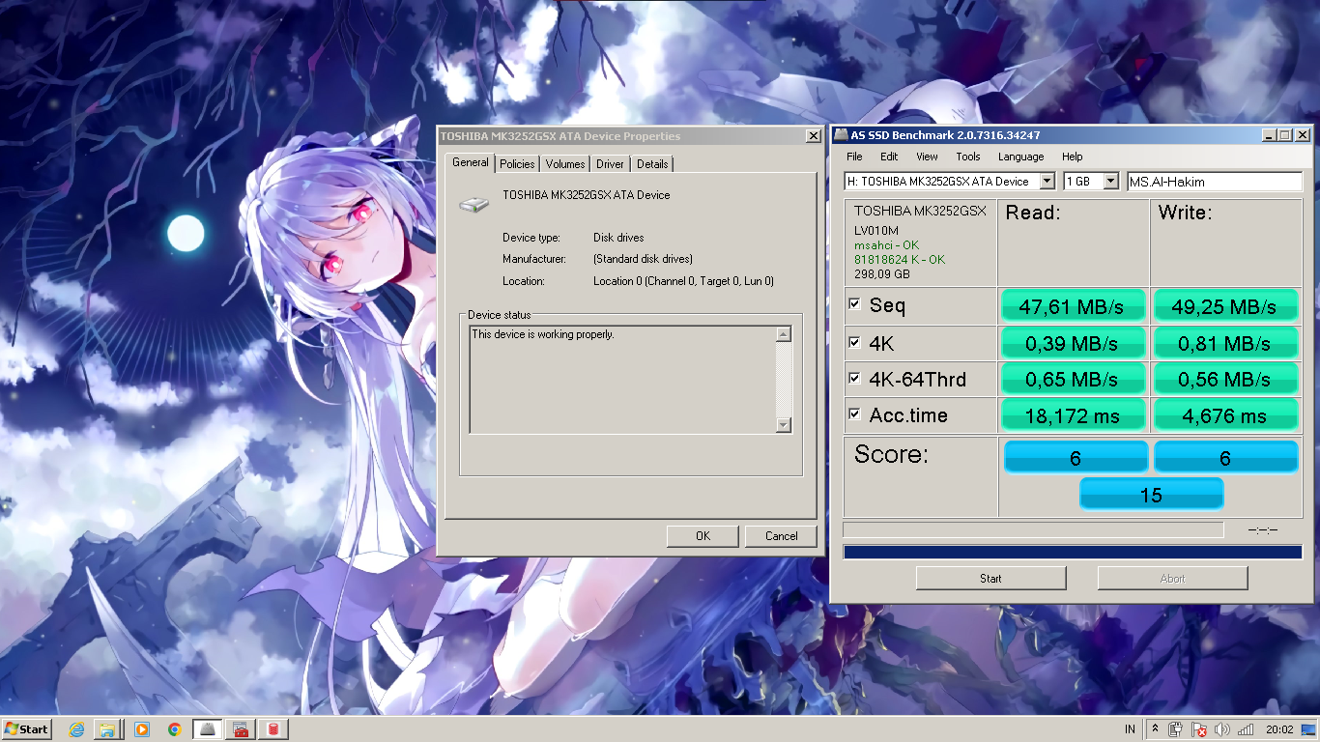Click the Device status scroll down arrow
Image resolution: width=1320 pixels, height=742 pixels.
pos(784,425)
